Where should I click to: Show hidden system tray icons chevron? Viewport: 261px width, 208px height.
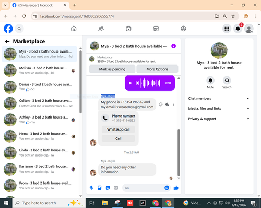(209, 203)
